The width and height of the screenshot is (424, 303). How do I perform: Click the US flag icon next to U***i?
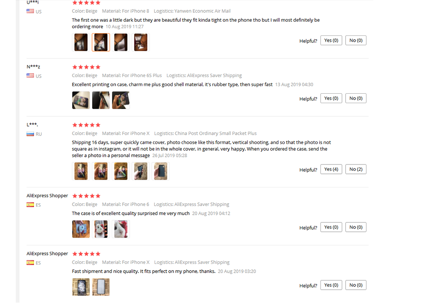click(x=30, y=11)
